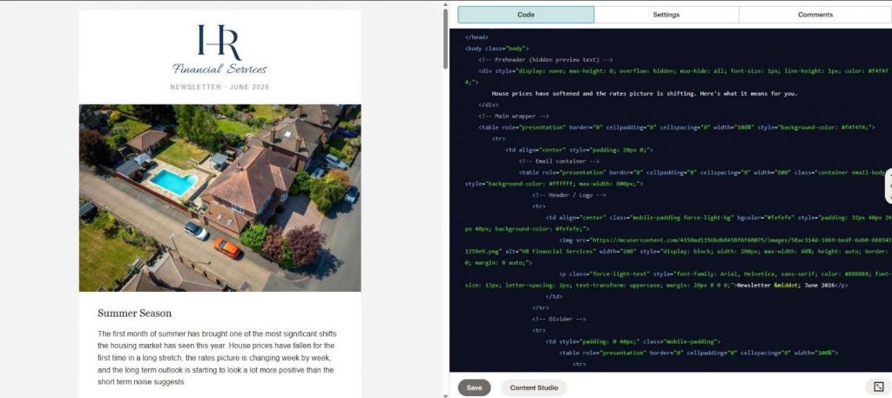
Task: Open the Comments tab
Action: 814,15
